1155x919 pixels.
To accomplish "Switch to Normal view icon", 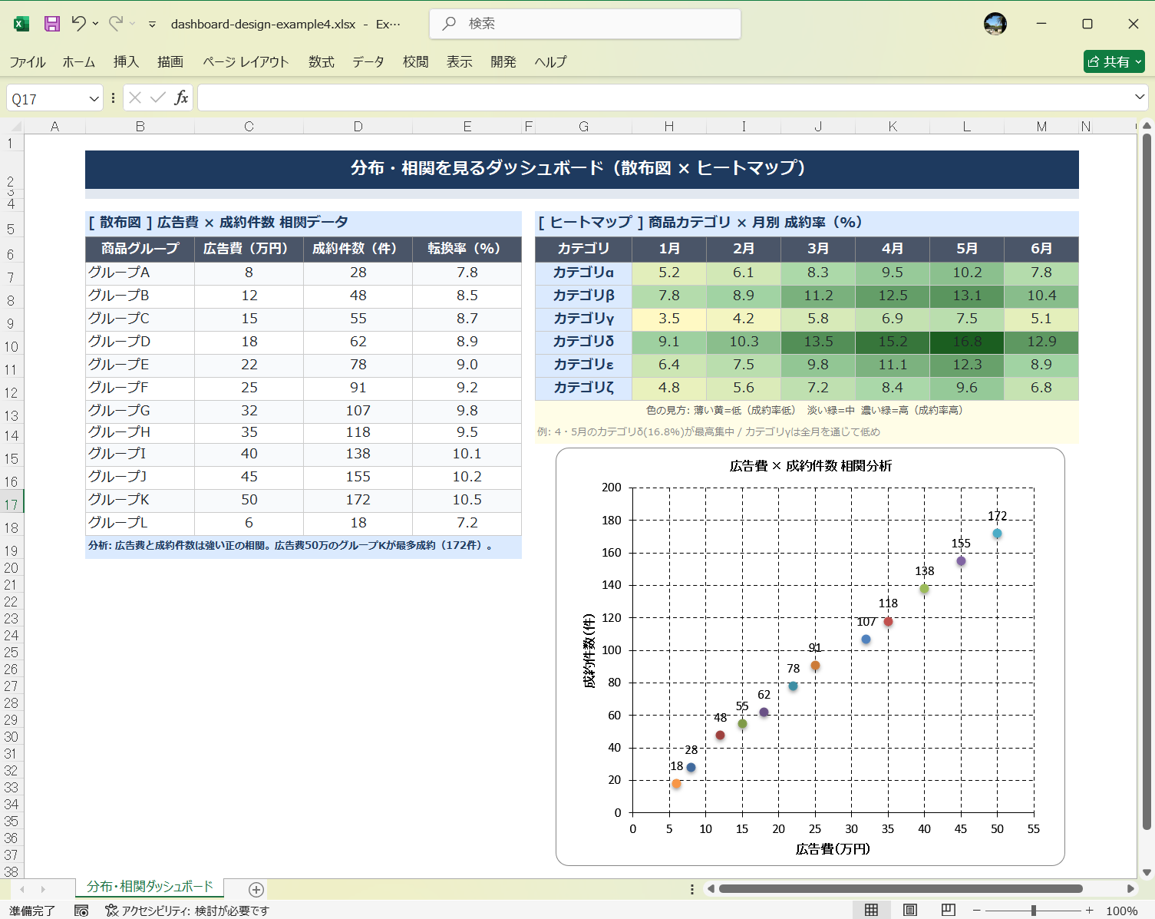I will (871, 911).
